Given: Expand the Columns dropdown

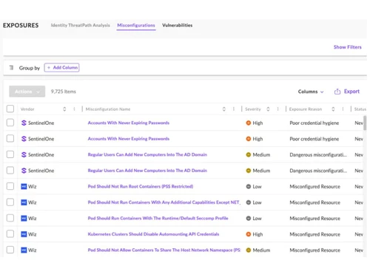Looking at the screenshot, I should pos(311,92).
